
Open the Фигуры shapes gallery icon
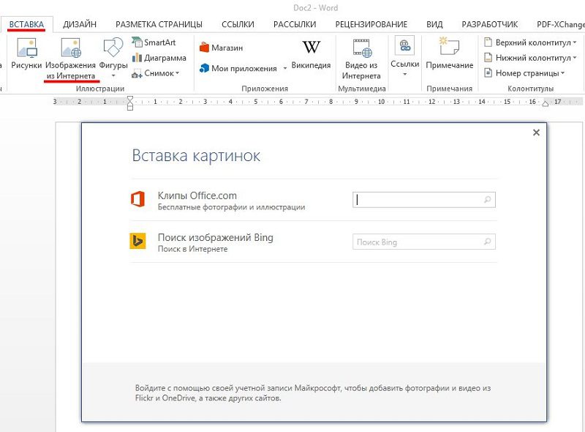point(113,48)
